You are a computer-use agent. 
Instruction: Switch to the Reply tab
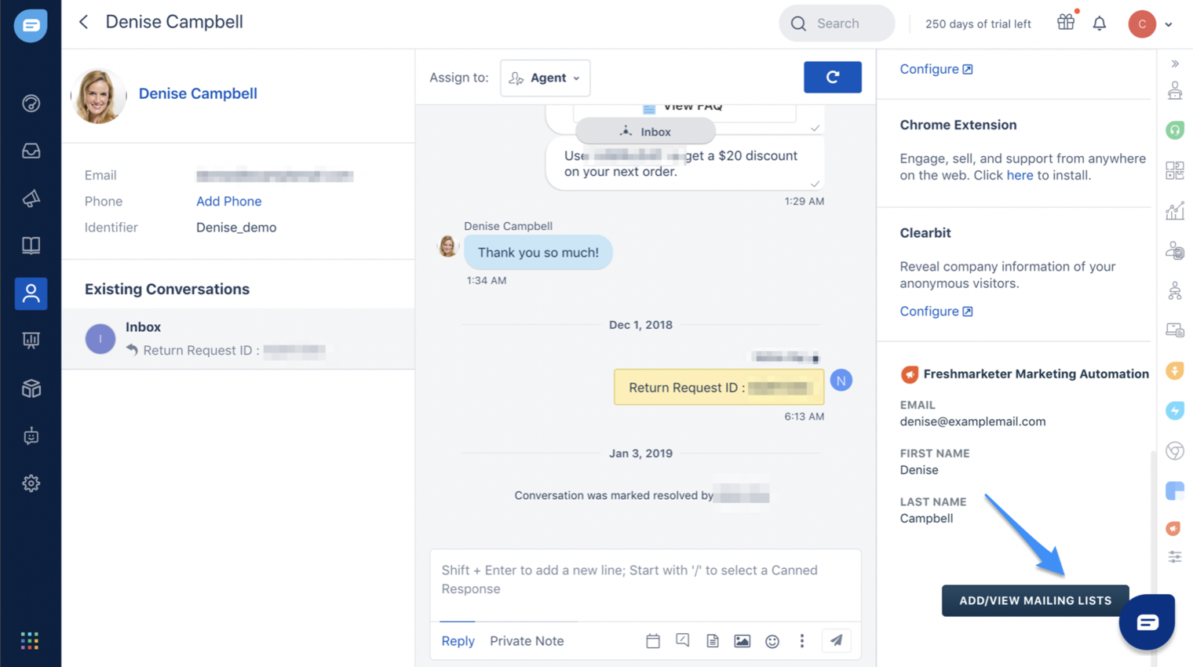pyautogui.click(x=458, y=640)
